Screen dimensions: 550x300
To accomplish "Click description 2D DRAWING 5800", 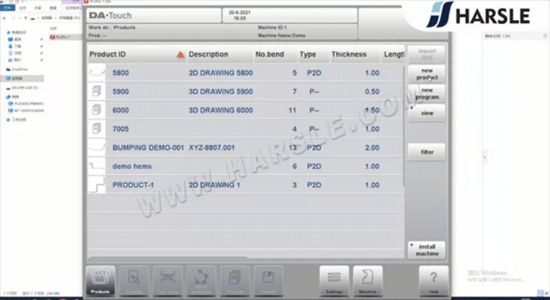I will coord(221,73).
